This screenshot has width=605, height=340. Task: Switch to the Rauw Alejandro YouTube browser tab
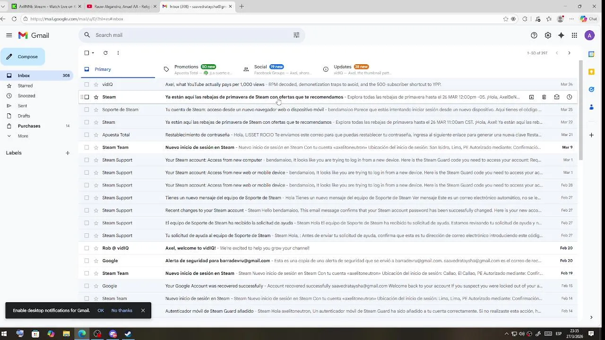tap(121, 7)
